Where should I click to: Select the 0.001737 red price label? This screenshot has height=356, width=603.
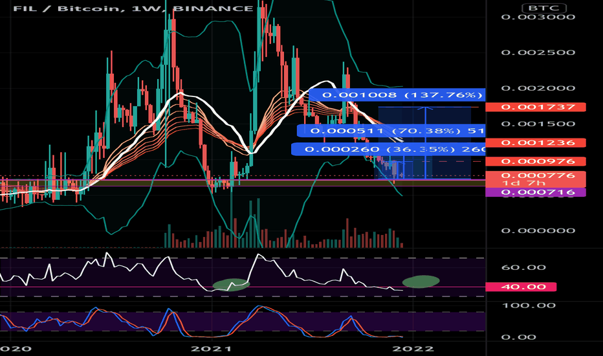(535, 107)
